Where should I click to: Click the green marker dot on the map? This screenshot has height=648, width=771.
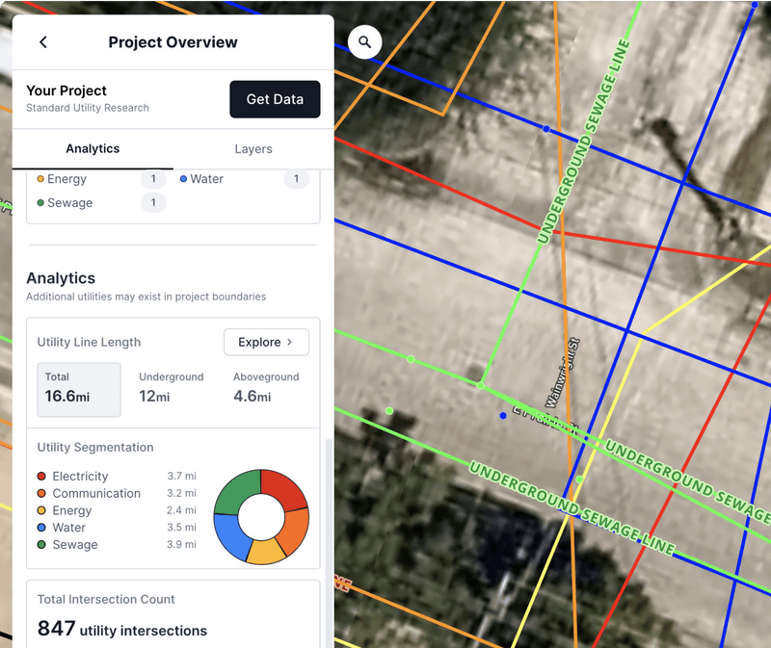(388, 410)
